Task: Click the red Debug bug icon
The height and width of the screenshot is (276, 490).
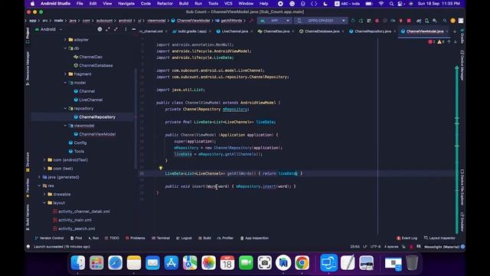Action: pos(377,21)
